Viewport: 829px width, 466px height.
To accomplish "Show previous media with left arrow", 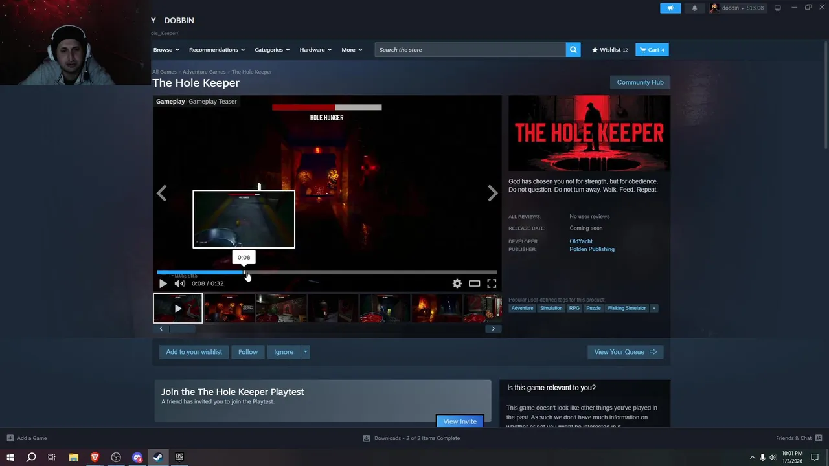I will pyautogui.click(x=161, y=193).
